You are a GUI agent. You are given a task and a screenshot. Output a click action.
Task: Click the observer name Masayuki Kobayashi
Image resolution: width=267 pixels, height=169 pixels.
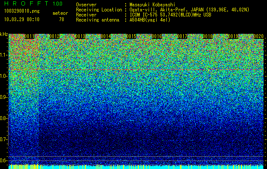(152, 5)
